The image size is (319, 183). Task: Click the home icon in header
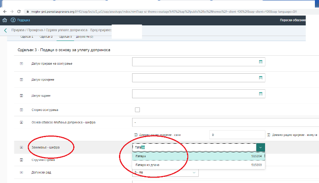pos(4,20)
